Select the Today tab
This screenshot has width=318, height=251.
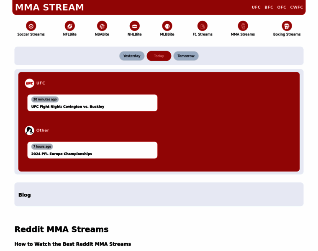click(x=159, y=56)
